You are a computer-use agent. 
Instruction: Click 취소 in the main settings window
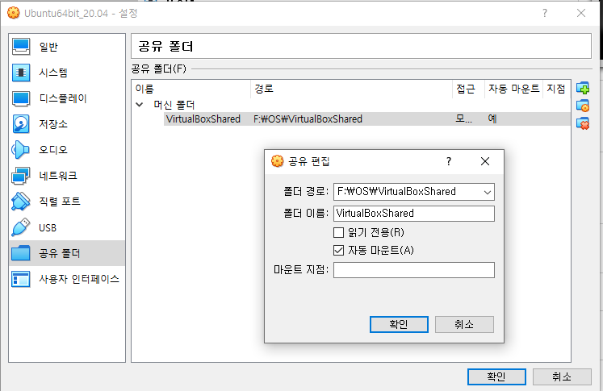click(x=562, y=376)
